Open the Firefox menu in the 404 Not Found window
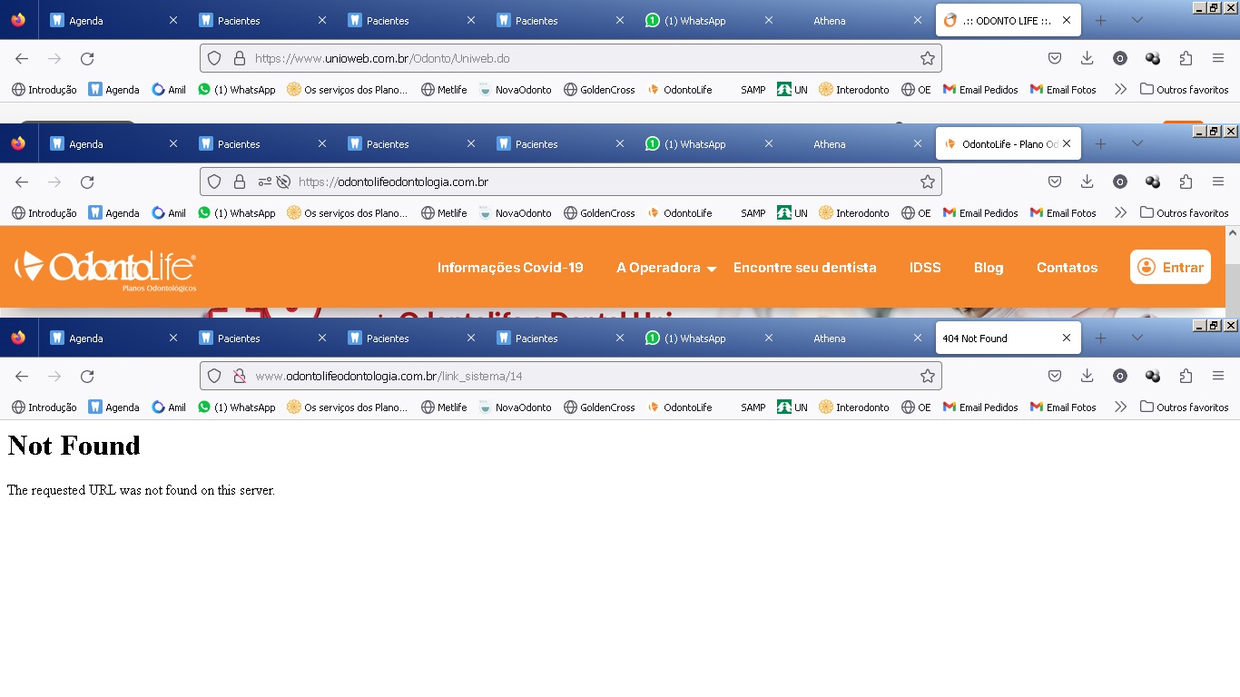The height and width of the screenshot is (697, 1240). 1218,376
